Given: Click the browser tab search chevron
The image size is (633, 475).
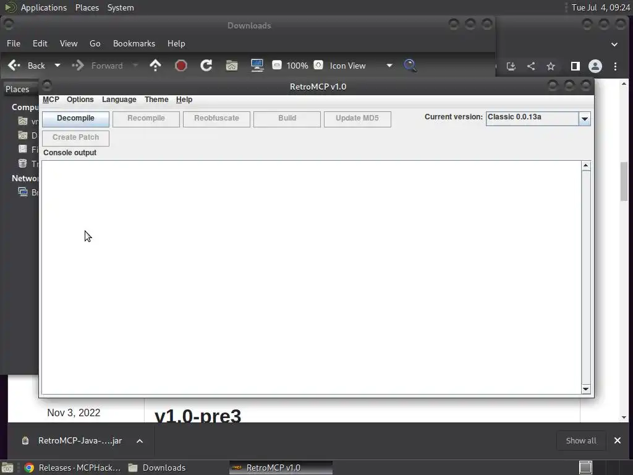Looking at the screenshot, I should tap(614, 45).
